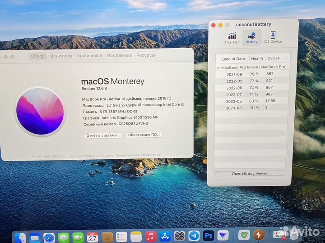The width and height of the screenshot is (325, 243).
Task: Click the Open History Viewer button
Action: (249, 174)
